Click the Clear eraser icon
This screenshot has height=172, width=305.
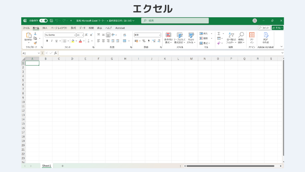click(x=219, y=43)
